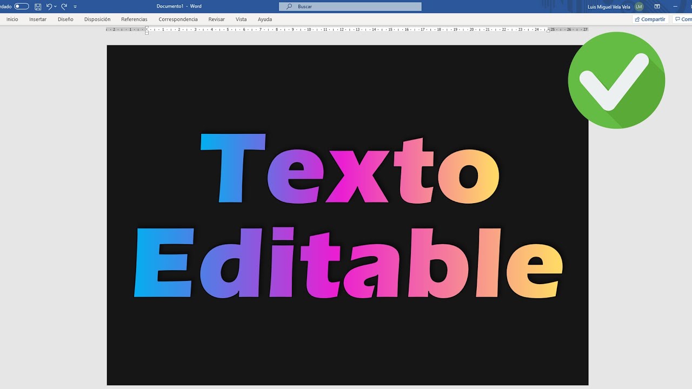Undo the last action
Viewport: 692px width, 389px height.
click(x=49, y=6)
